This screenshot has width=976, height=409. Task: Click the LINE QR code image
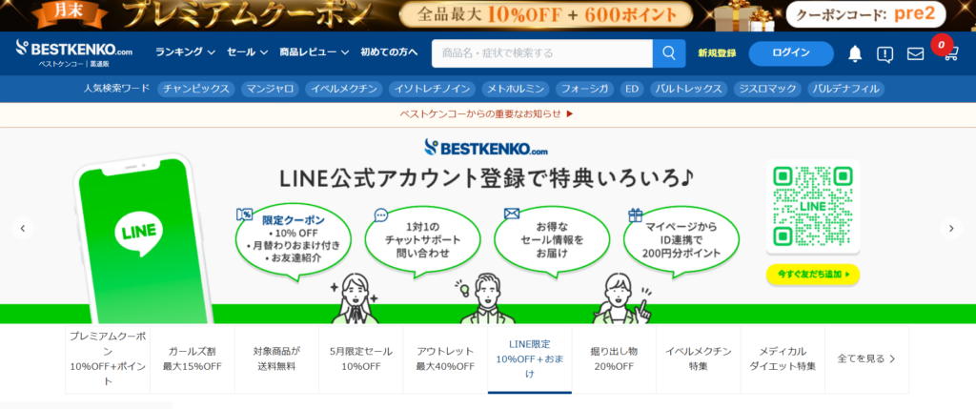(812, 206)
